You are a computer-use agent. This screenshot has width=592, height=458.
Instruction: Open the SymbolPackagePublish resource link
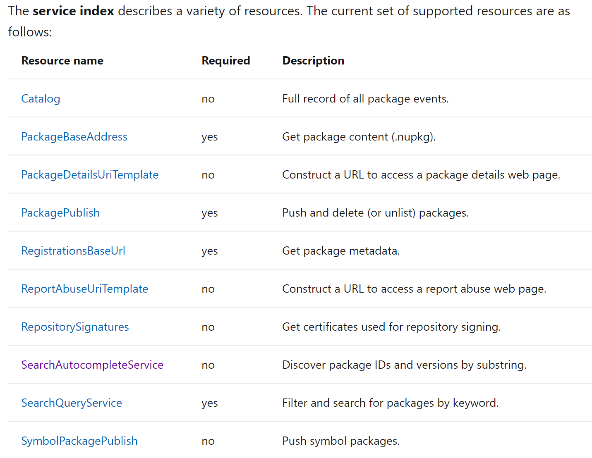[79, 441]
